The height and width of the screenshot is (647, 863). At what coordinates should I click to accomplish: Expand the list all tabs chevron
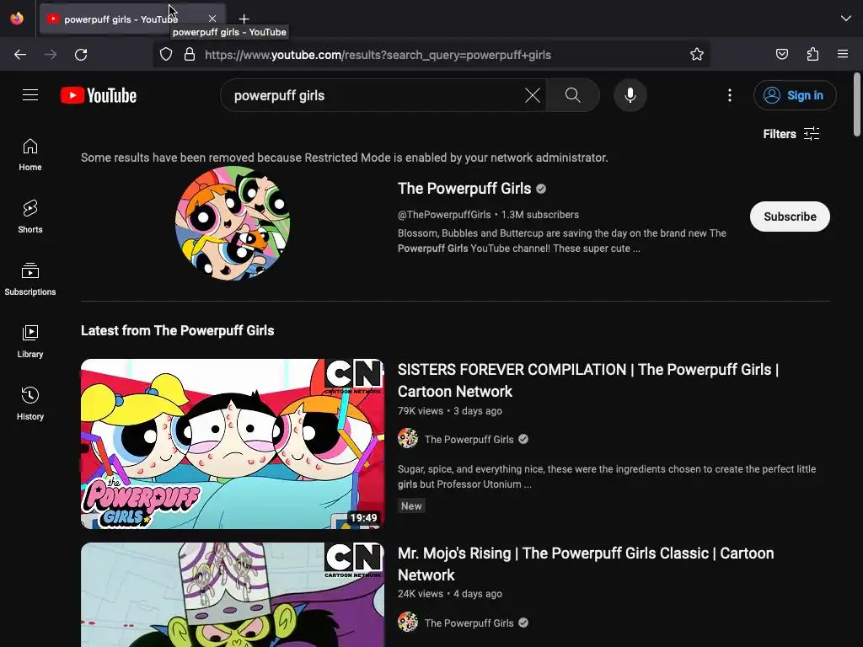[846, 19]
